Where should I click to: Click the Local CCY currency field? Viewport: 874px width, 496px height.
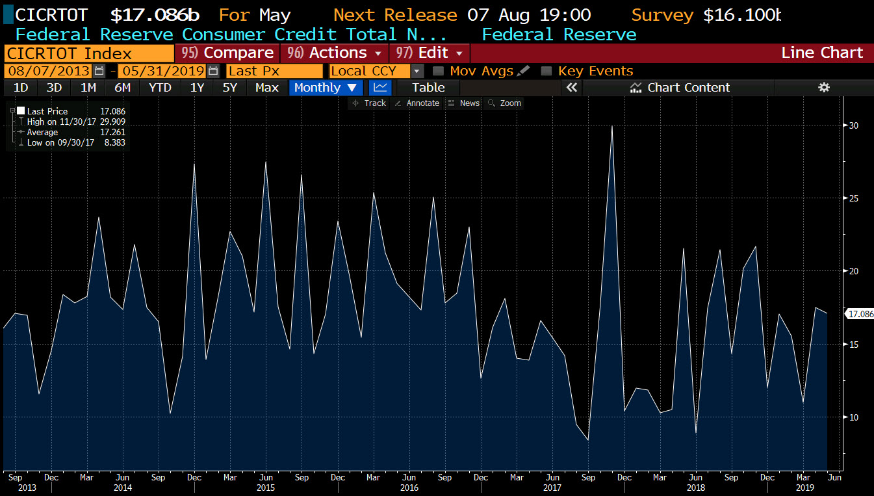tap(370, 71)
